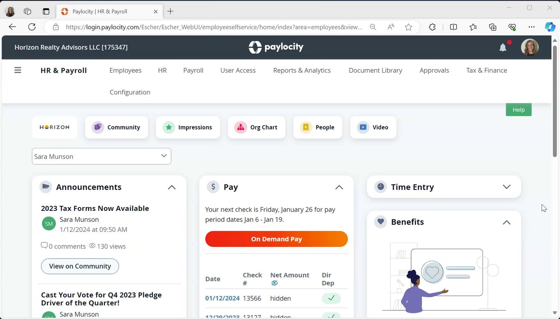The height and width of the screenshot is (319, 560).
Task: Open the Video tile
Action: tap(373, 127)
